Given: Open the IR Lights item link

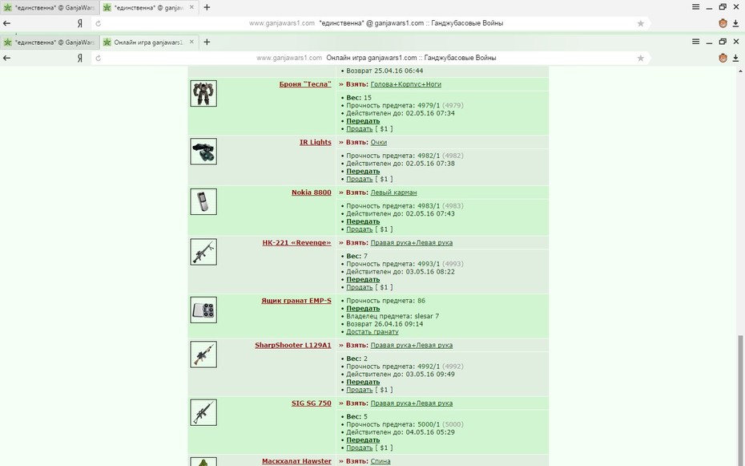Looking at the screenshot, I should pos(315,142).
